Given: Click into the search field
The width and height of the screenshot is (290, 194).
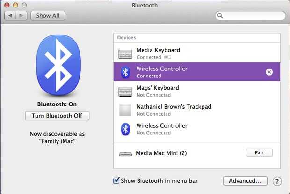Looking at the screenshot, I should click(x=253, y=16).
